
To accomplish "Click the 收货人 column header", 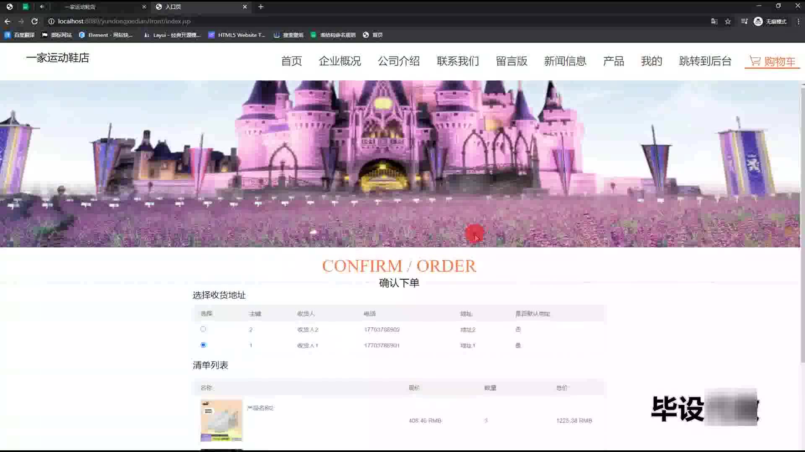I will pyautogui.click(x=306, y=314).
